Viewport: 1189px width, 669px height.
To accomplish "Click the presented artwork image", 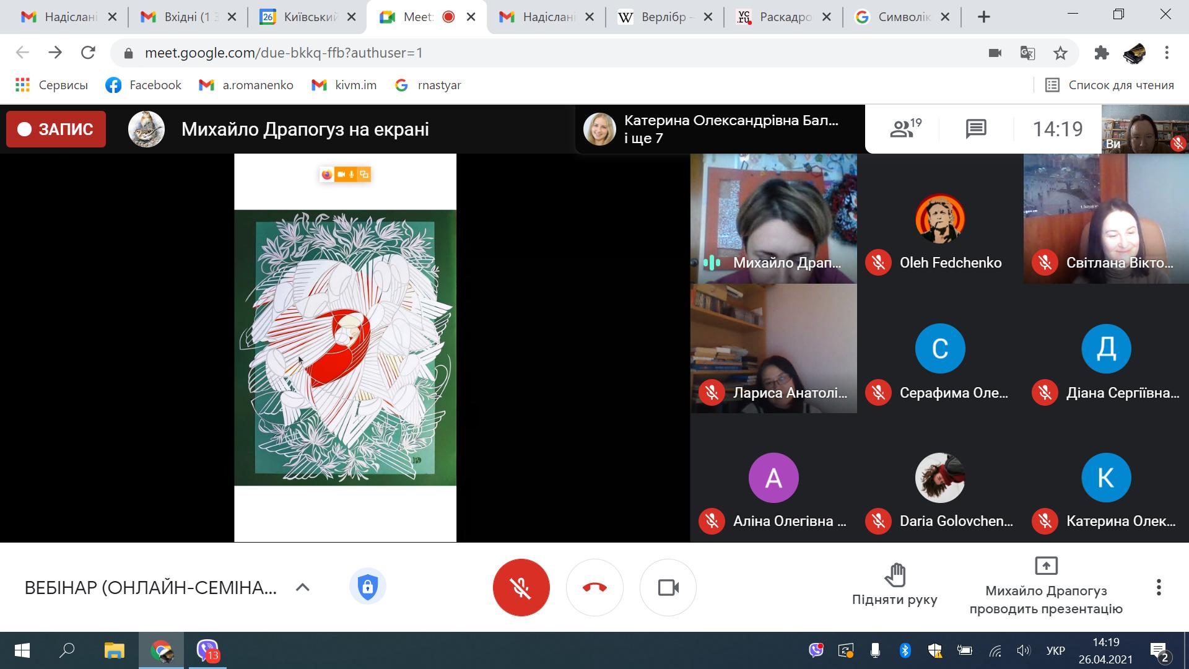I will point(345,348).
